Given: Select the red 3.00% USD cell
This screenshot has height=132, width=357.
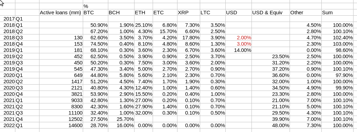Looking at the screenshot, I should click(238, 44).
